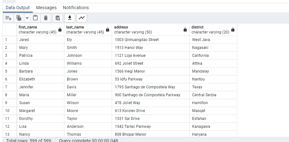Click the Williams cell

coord(88,63)
